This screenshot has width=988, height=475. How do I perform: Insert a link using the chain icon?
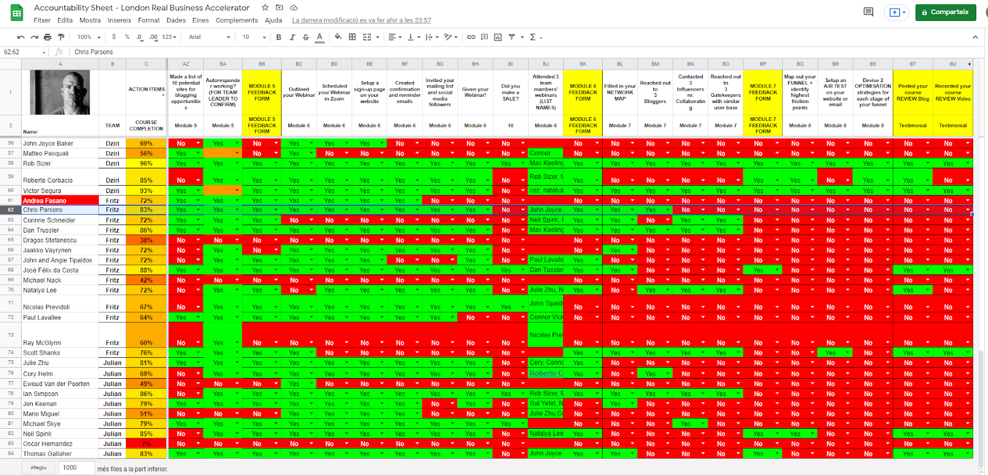coord(471,37)
